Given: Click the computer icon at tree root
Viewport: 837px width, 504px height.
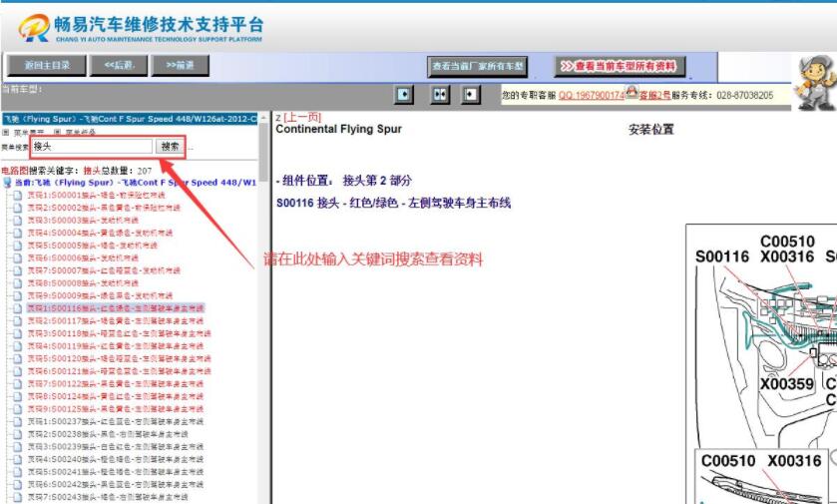Looking at the screenshot, I should point(7,183).
